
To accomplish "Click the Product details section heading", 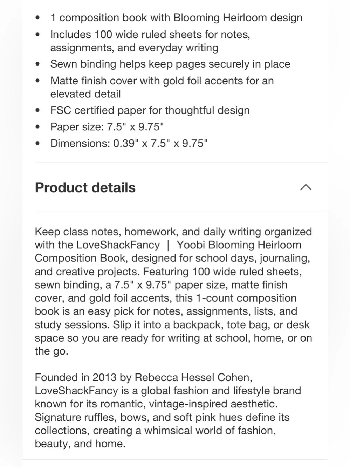I will pyautogui.click(x=85, y=187).
